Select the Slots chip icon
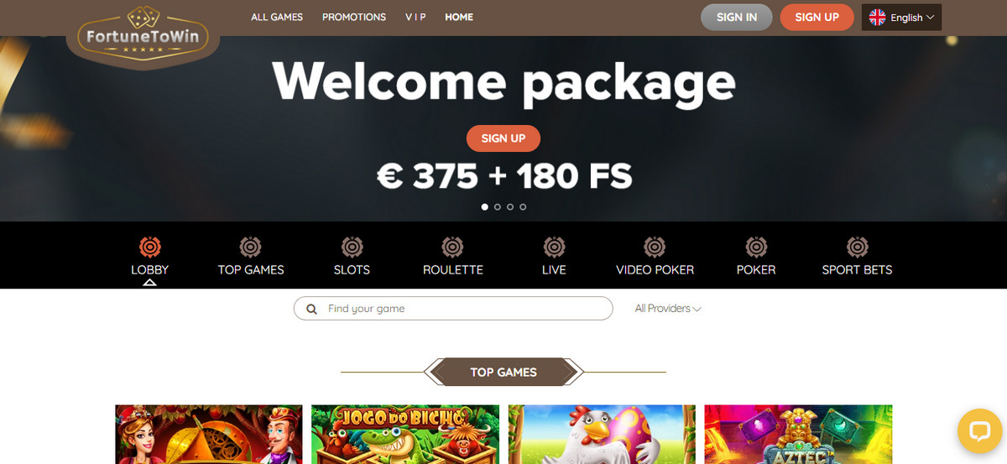This screenshot has height=464, width=1007. [352, 247]
